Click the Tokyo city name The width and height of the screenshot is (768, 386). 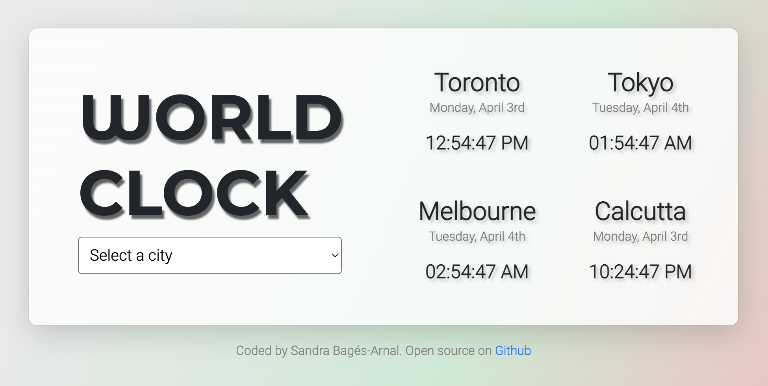click(640, 83)
